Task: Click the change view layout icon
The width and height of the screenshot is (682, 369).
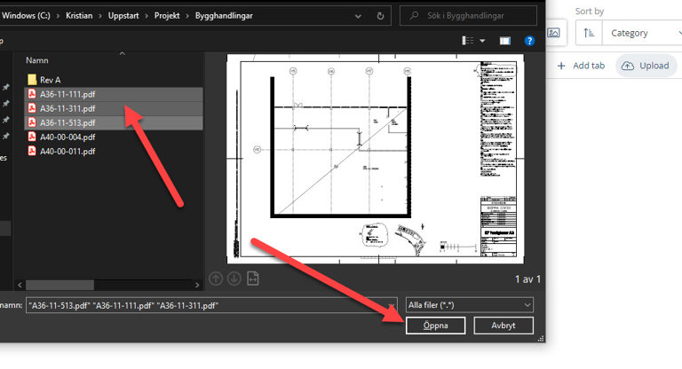Action: coord(468,41)
